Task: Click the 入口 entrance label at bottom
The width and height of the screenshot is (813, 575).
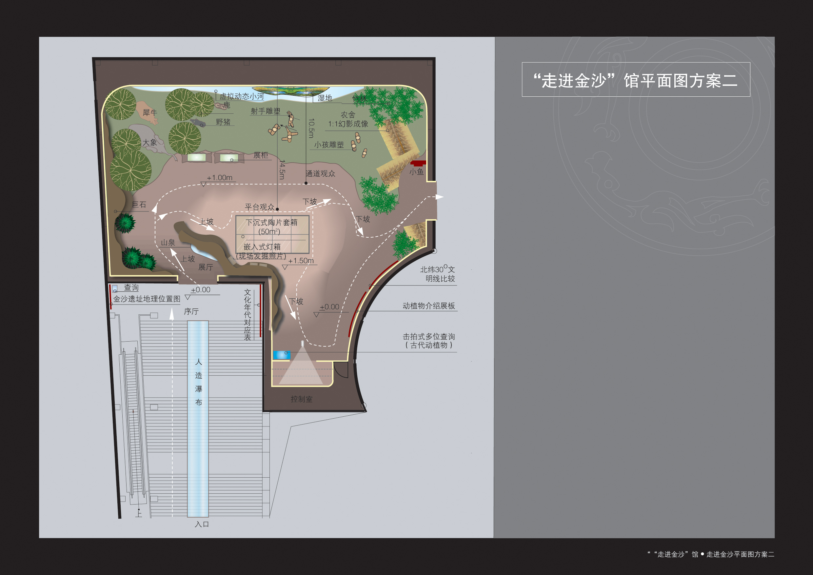Action: tap(202, 524)
